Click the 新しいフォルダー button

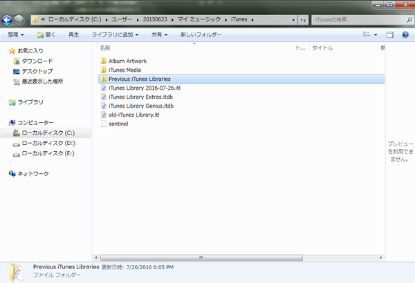pyautogui.click(x=201, y=35)
